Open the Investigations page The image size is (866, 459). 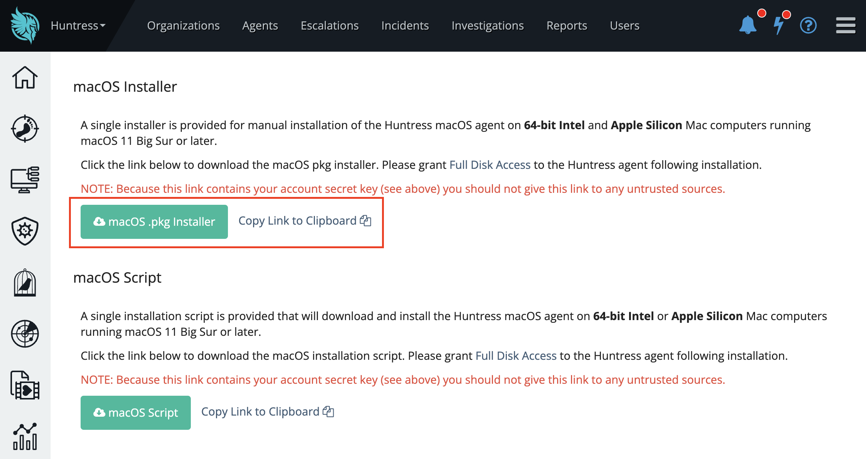click(x=487, y=25)
